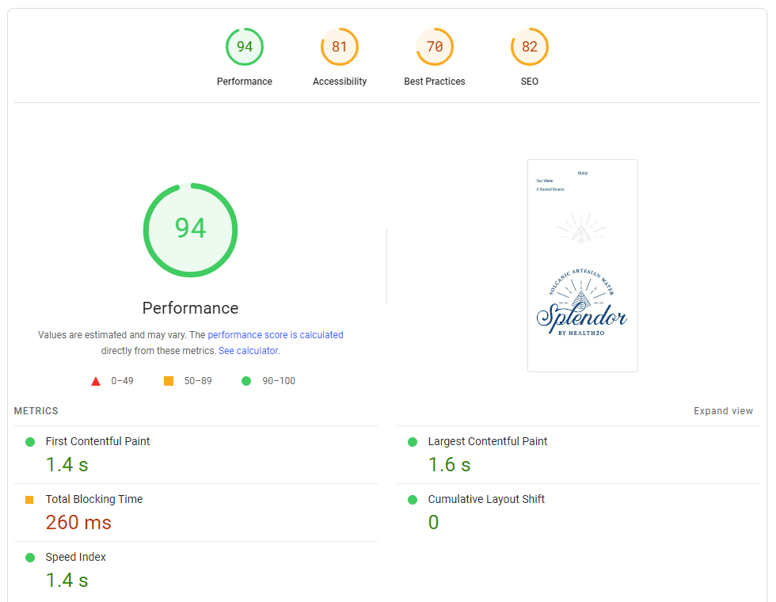Expand the Cumulative Layout Shift row
The image size is (776, 602).
pos(486,499)
